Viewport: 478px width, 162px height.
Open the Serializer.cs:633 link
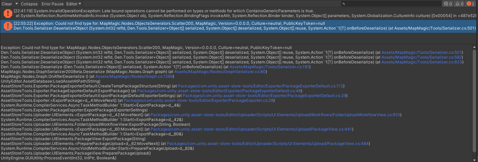[x=422, y=62]
